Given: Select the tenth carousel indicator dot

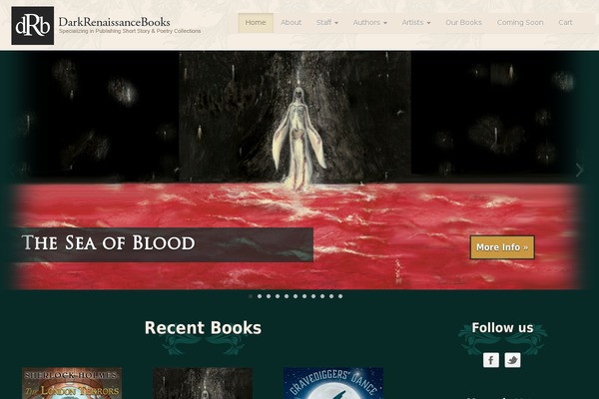Looking at the screenshot, I should tap(331, 296).
